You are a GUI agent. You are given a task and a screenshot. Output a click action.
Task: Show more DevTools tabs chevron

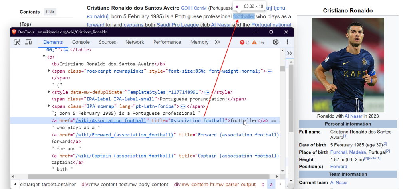(217, 42)
